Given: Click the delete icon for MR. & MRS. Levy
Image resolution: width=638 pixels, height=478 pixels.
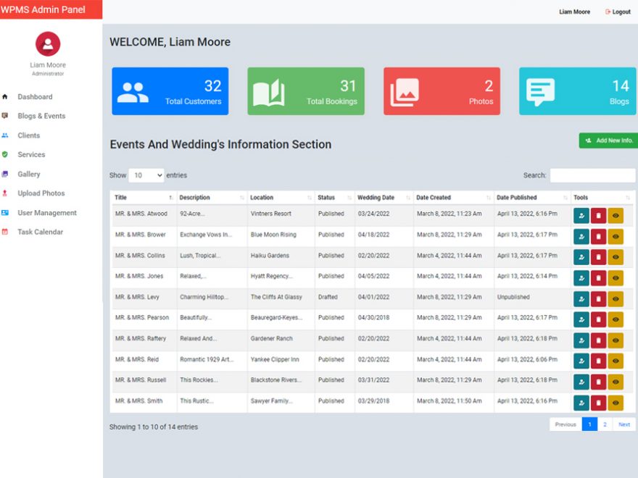Looking at the screenshot, I should click(599, 298).
